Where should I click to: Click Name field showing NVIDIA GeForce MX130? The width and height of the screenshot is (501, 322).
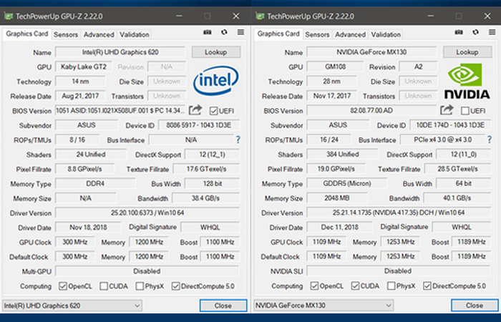[371, 52]
